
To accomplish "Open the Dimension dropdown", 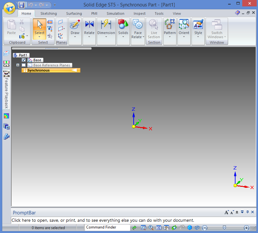I will [x=106, y=37].
